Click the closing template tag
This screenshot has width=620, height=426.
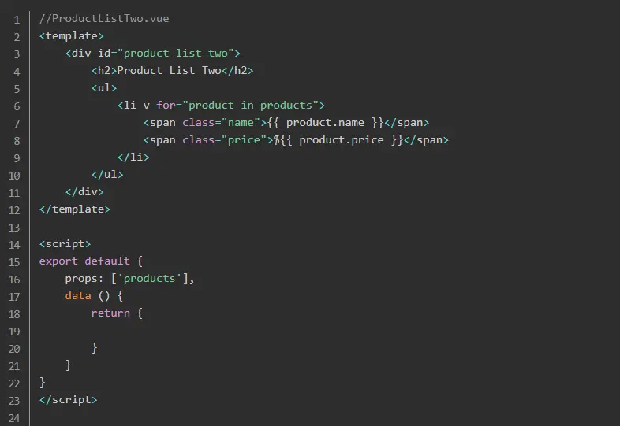click(x=75, y=209)
